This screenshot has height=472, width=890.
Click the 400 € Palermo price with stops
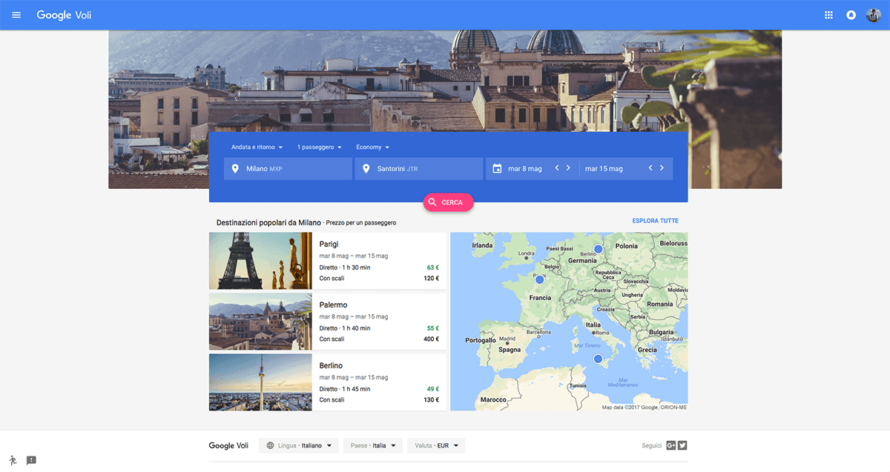[x=431, y=339]
